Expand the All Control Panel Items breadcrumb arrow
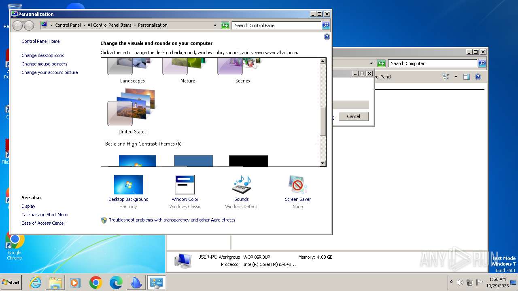This screenshot has height=291, width=518. tap(135, 25)
